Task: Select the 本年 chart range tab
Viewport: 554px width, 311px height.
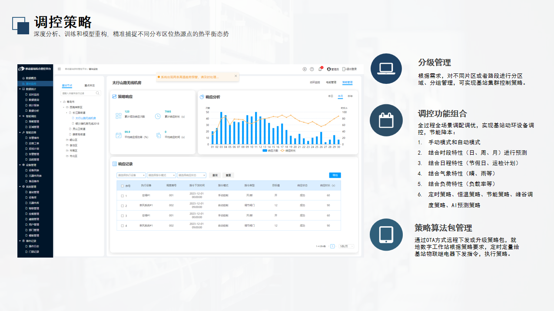Action: click(350, 96)
